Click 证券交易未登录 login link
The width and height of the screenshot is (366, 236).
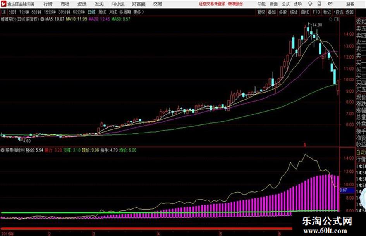pyautogui.click(x=212, y=4)
